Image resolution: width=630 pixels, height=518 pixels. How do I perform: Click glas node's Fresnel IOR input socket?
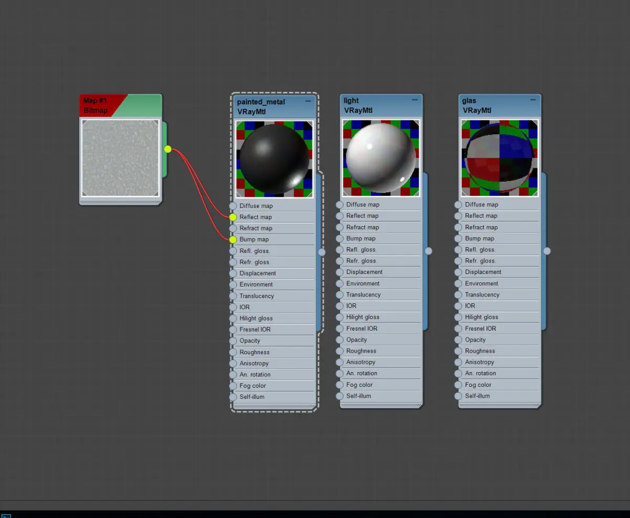tap(458, 329)
